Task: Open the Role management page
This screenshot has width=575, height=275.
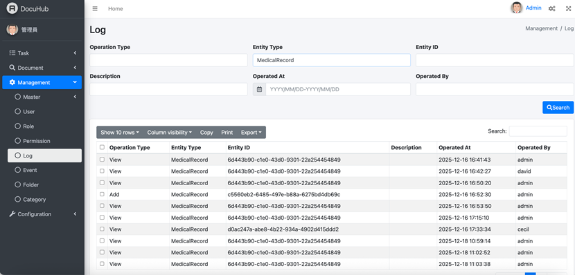Action: click(x=44, y=126)
